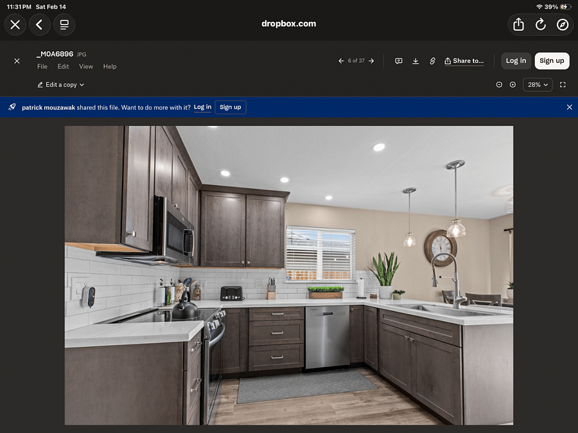Click the rocket icon in the banner

pos(12,107)
